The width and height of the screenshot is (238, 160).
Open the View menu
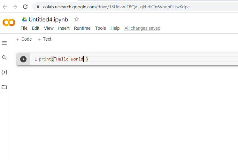pos(49,28)
